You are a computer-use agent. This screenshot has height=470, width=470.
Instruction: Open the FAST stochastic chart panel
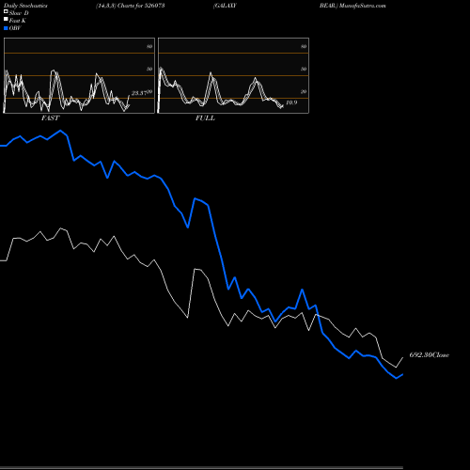79,75
